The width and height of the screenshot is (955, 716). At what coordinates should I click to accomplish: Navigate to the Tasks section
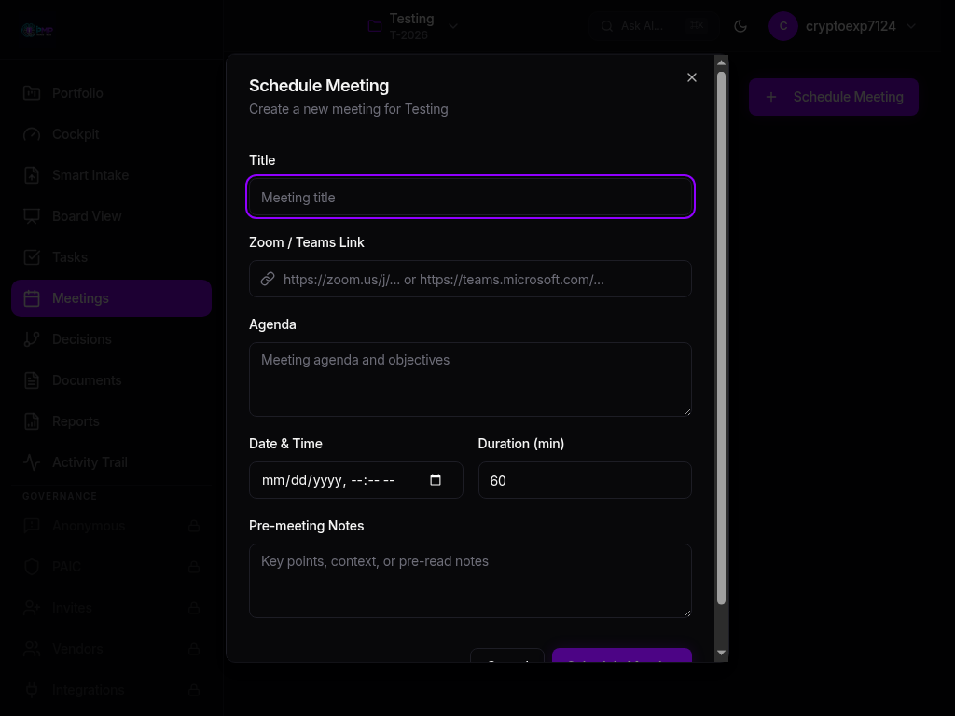[x=112, y=257]
